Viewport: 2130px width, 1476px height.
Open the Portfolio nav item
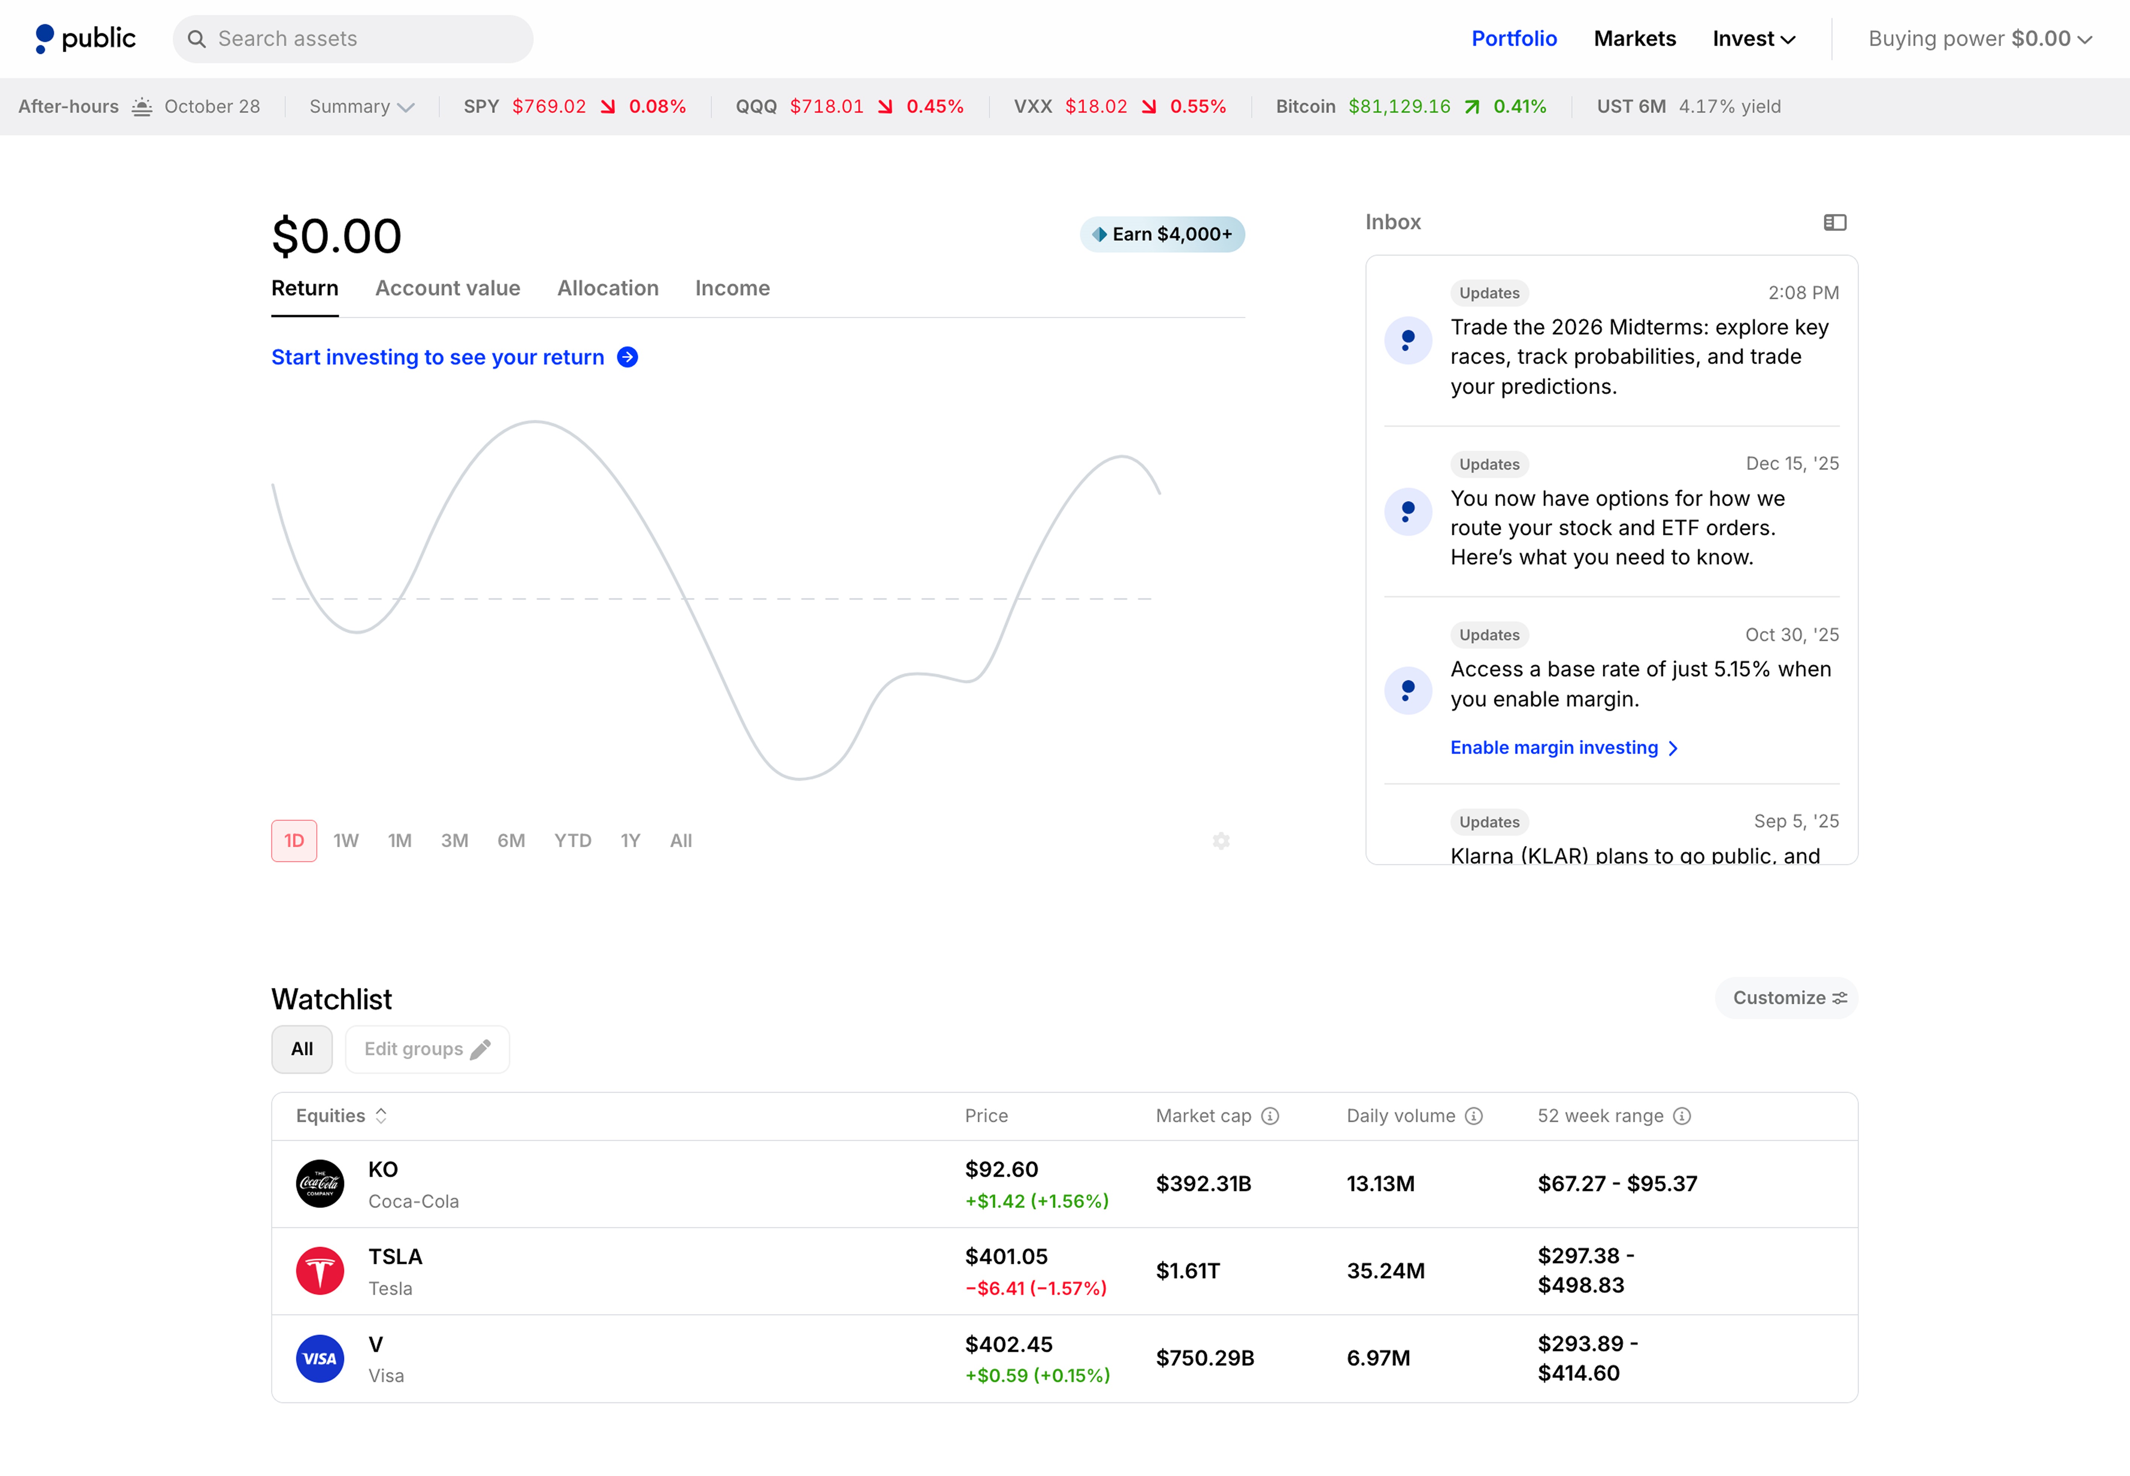click(x=1514, y=39)
